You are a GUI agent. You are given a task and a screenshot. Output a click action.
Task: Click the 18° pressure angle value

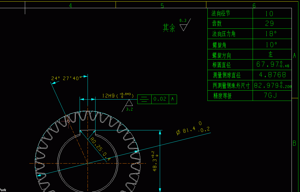pyautogui.click(x=271, y=34)
